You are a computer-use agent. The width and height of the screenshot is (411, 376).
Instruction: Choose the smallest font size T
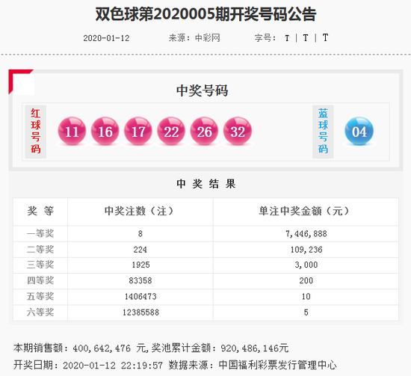point(287,38)
